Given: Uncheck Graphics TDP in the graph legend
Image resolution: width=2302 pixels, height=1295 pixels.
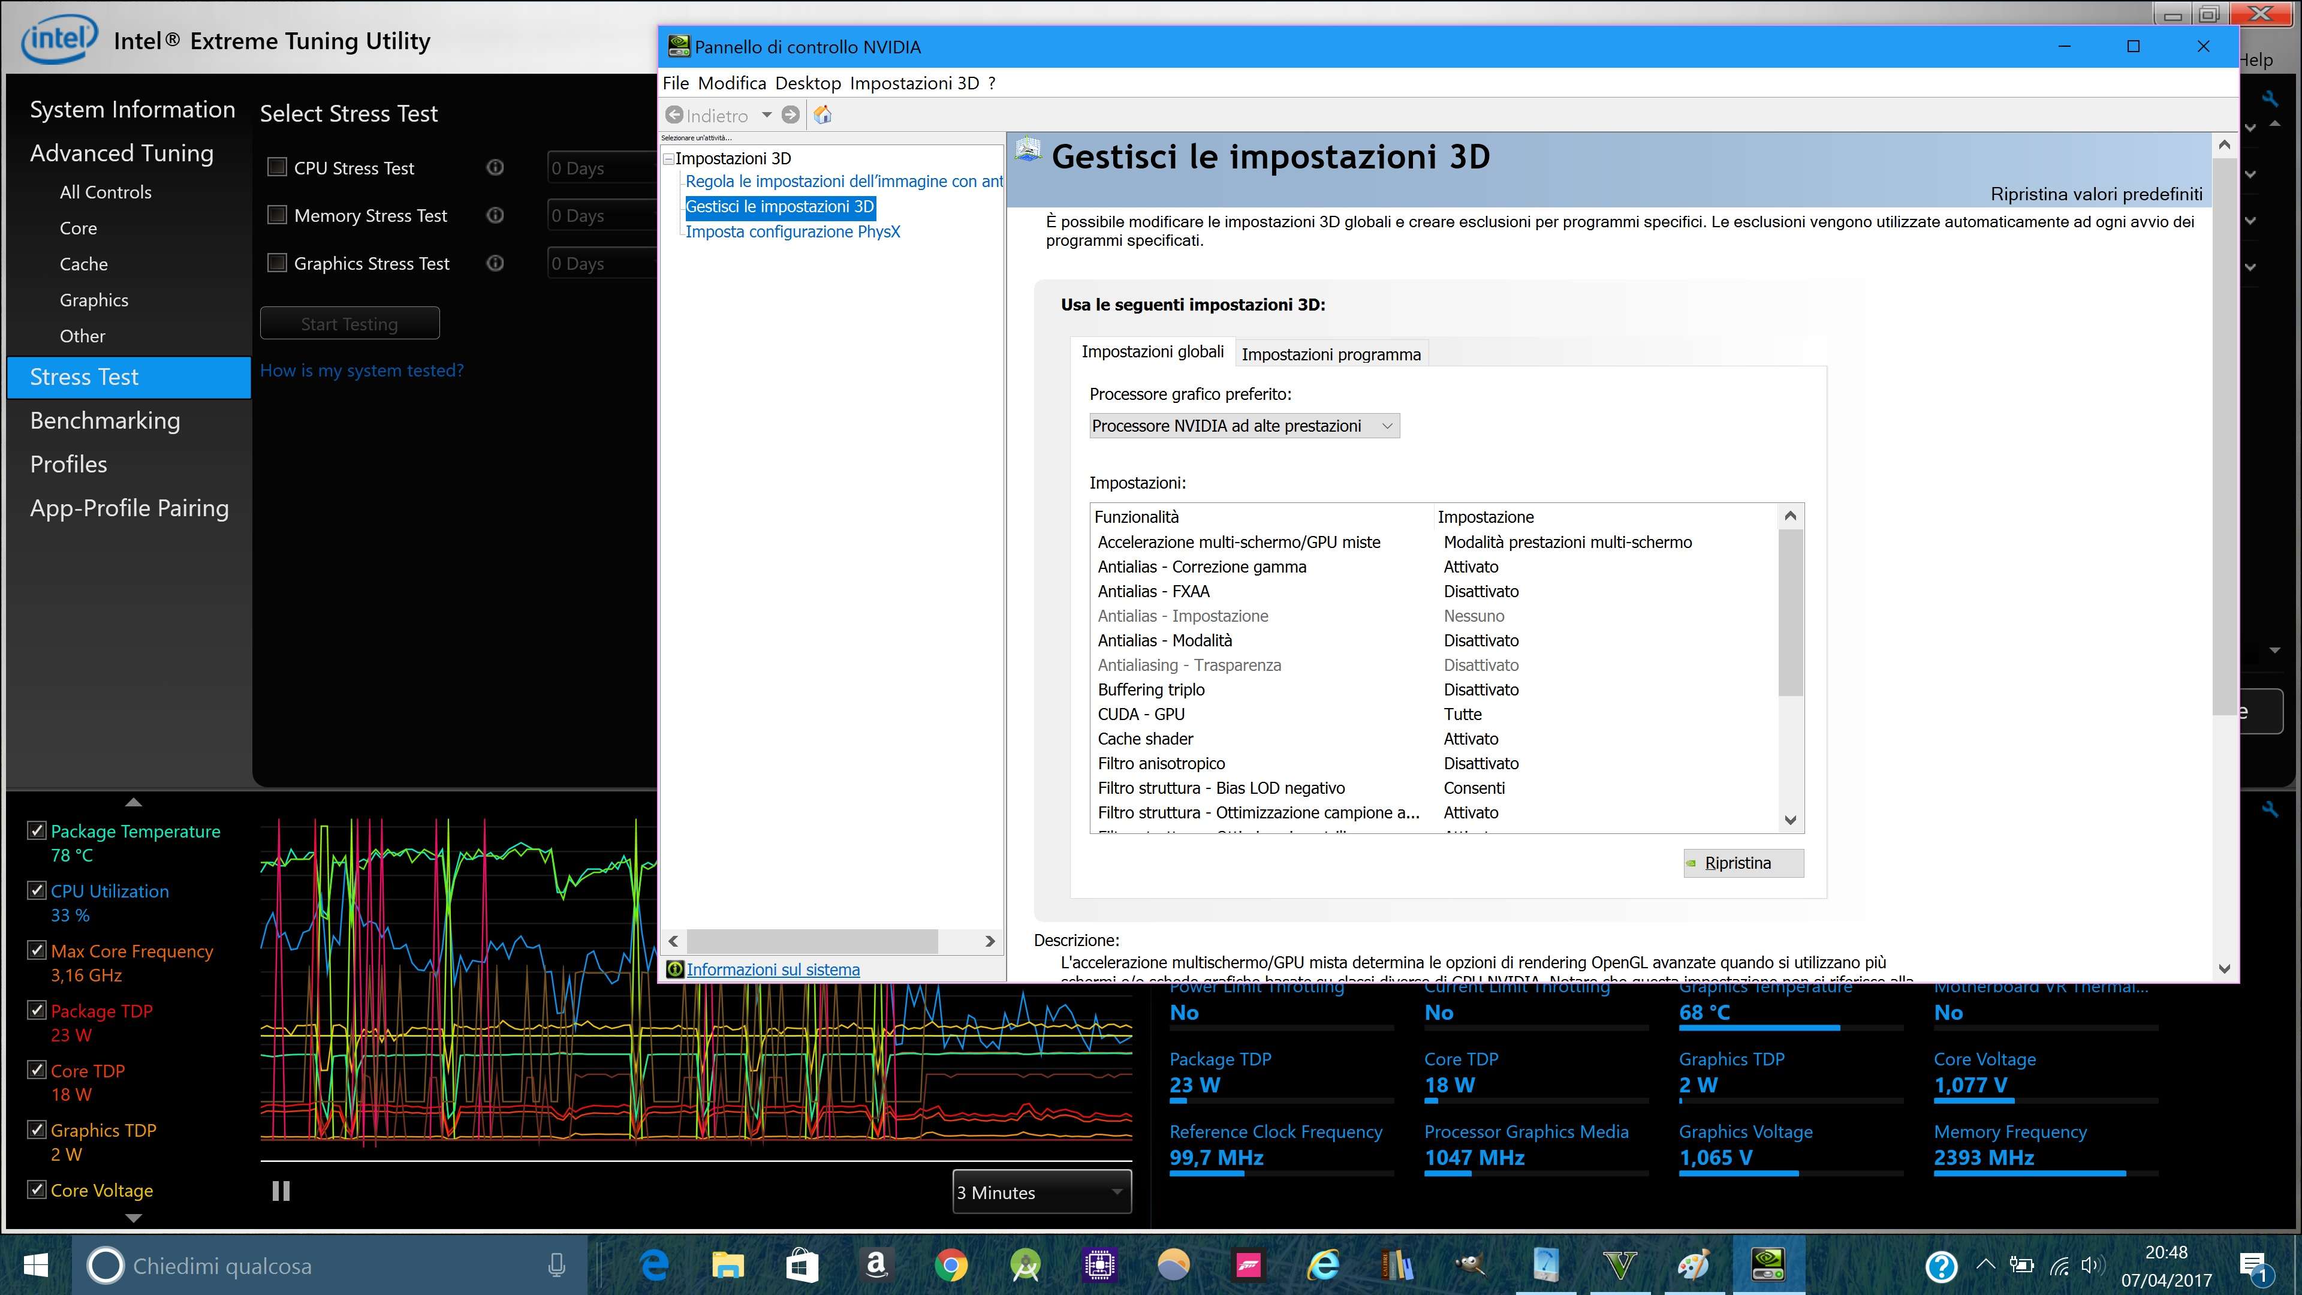Looking at the screenshot, I should (37, 1130).
